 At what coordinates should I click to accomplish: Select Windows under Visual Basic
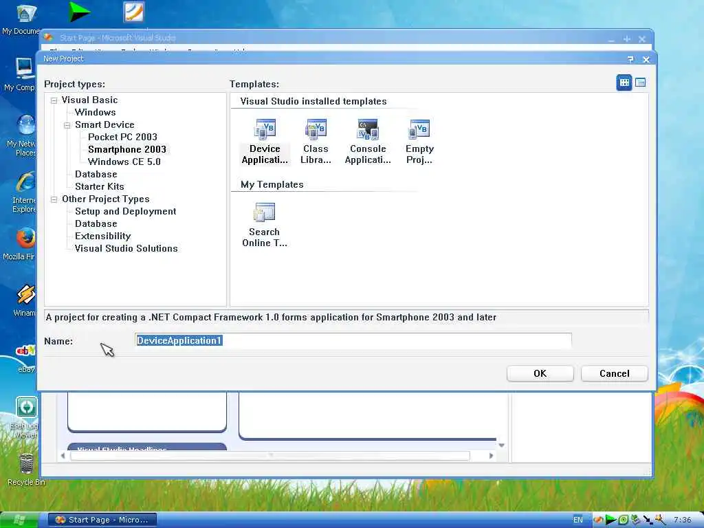click(95, 112)
